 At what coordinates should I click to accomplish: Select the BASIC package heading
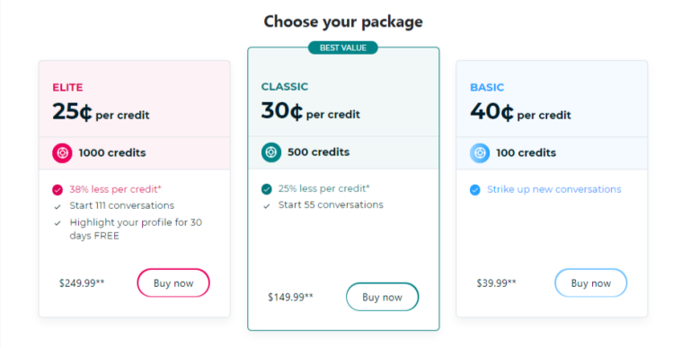tap(487, 87)
